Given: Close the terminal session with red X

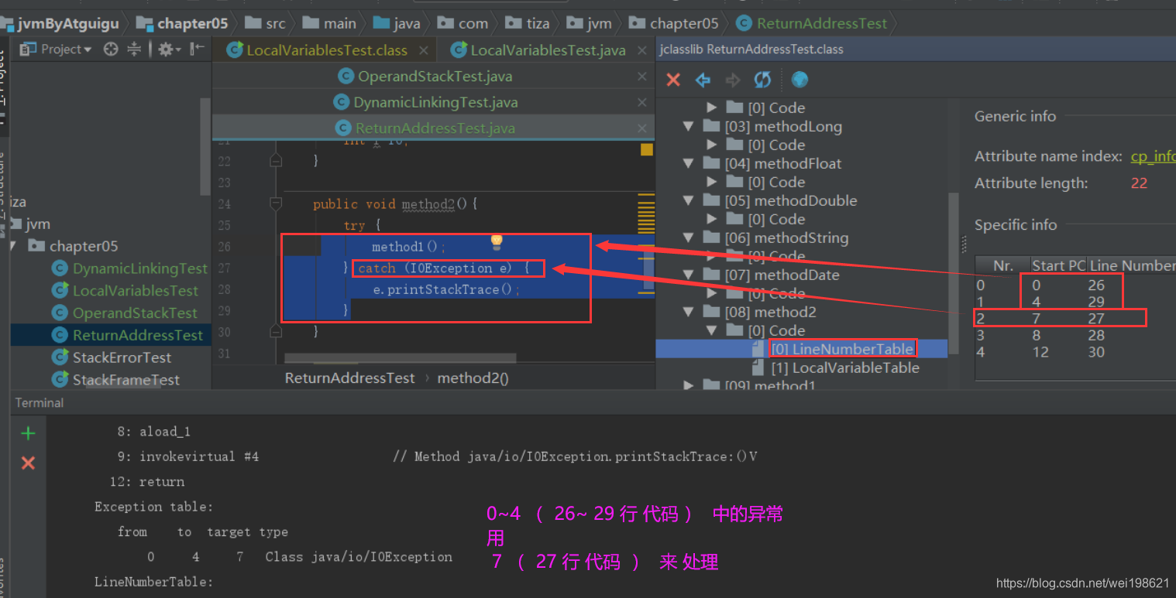Looking at the screenshot, I should point(28,463).
